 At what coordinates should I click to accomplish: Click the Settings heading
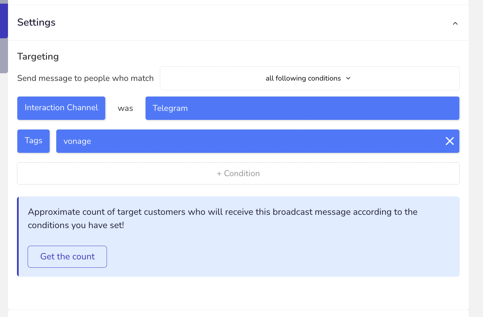[36, 22]
